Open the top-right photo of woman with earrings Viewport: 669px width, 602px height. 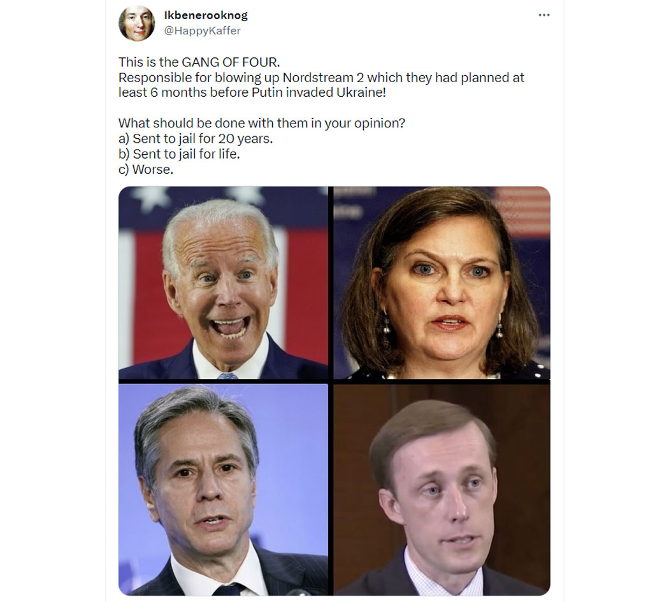tap(442, 282)
